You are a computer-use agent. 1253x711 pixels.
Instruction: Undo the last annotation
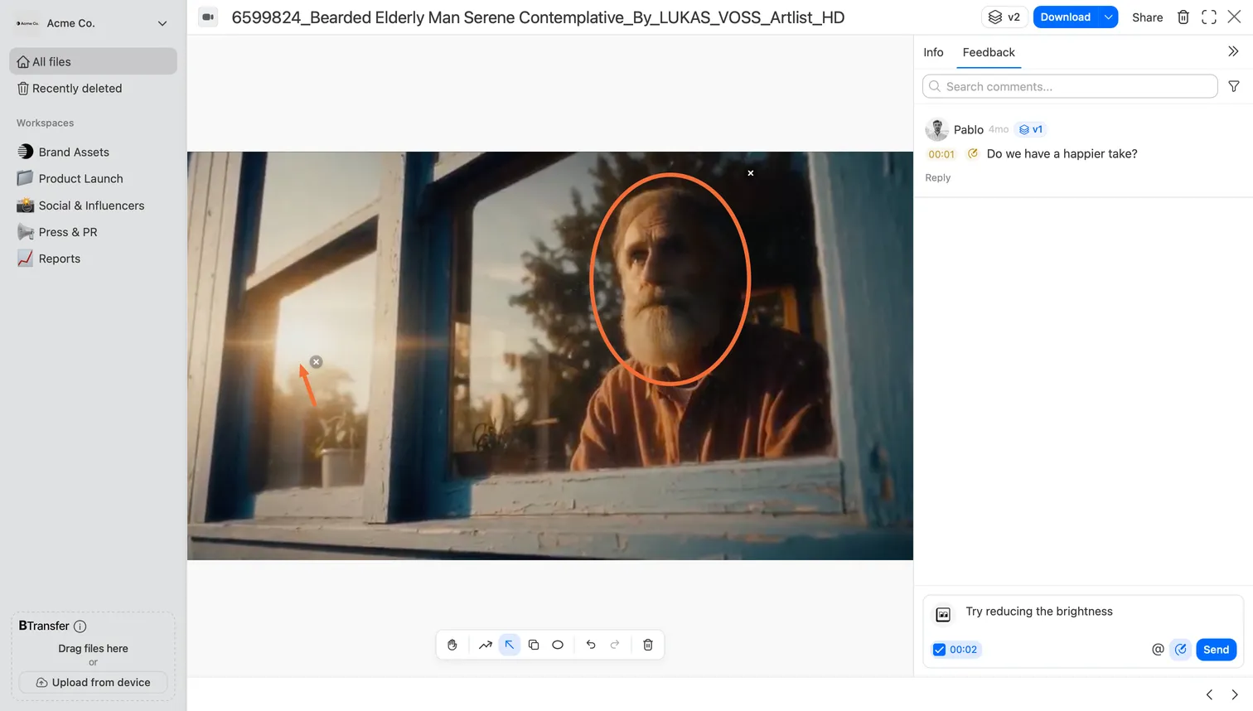[591, 645]
